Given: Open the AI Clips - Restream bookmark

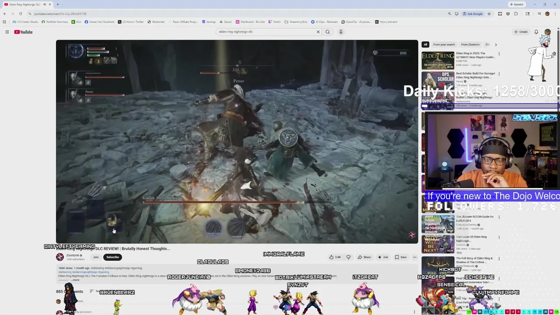Looking at the screenshot, I should click(x=325, y=22).
